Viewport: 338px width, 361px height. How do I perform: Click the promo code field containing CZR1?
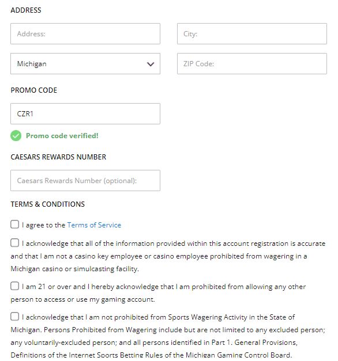(85, 114)
